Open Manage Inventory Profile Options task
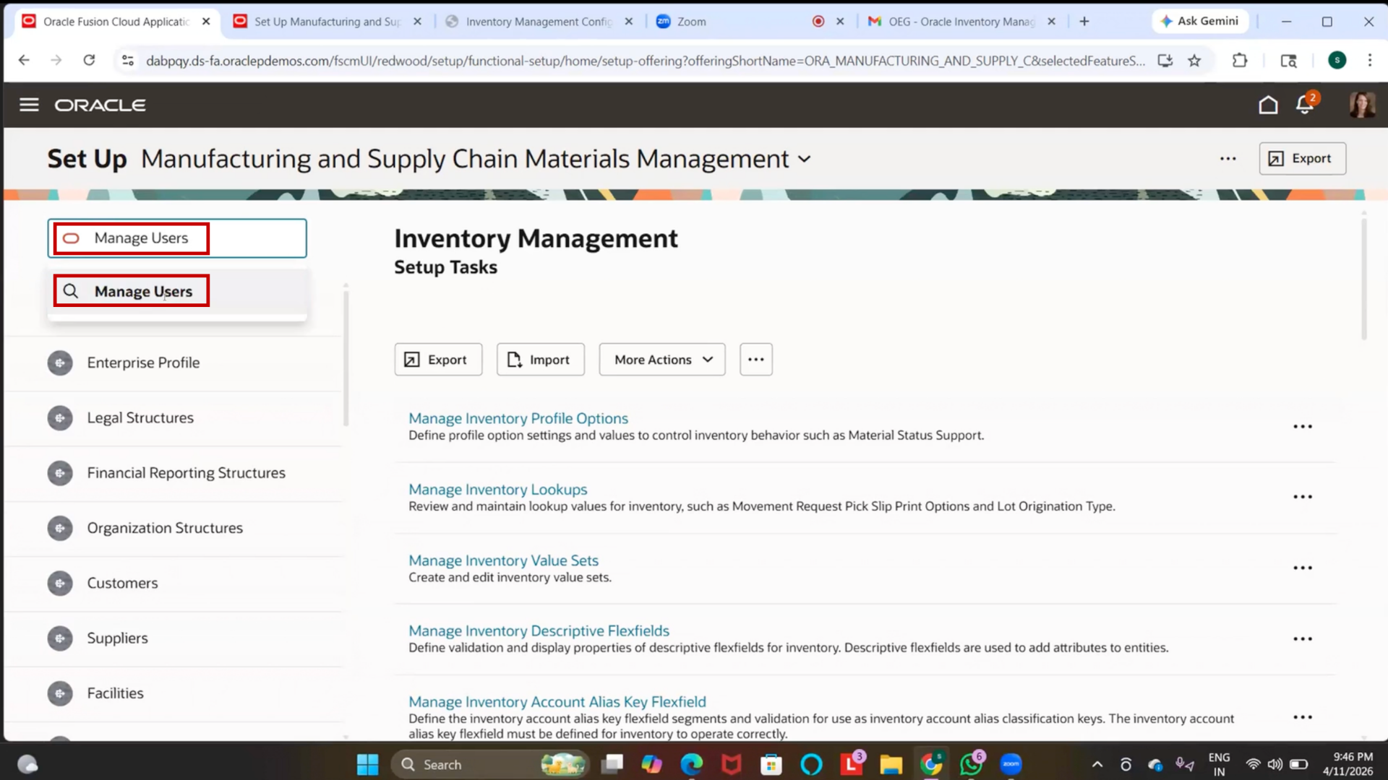The image size is (1388, 780). (x=518, y=418)
